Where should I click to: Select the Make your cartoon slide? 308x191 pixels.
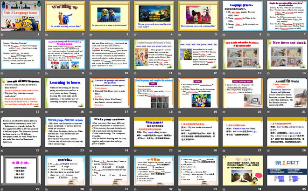[x=110, y=132]
